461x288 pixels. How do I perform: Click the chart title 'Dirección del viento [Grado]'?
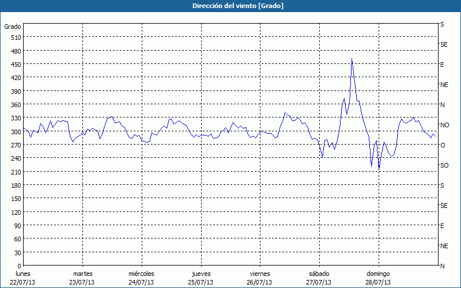[230, 6]
